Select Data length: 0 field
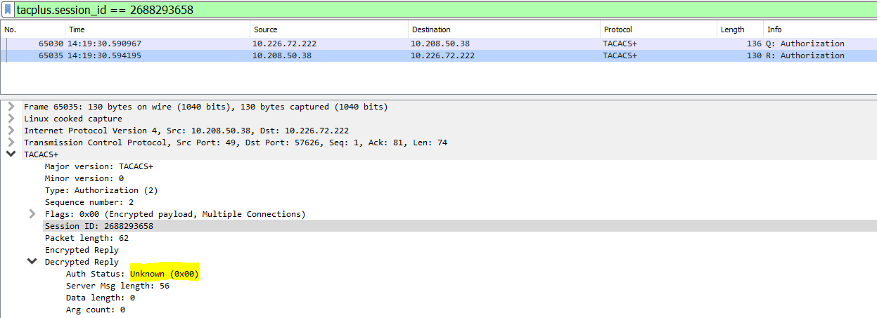Viewport: 877px width, 318px height. [x=100, y=298]
